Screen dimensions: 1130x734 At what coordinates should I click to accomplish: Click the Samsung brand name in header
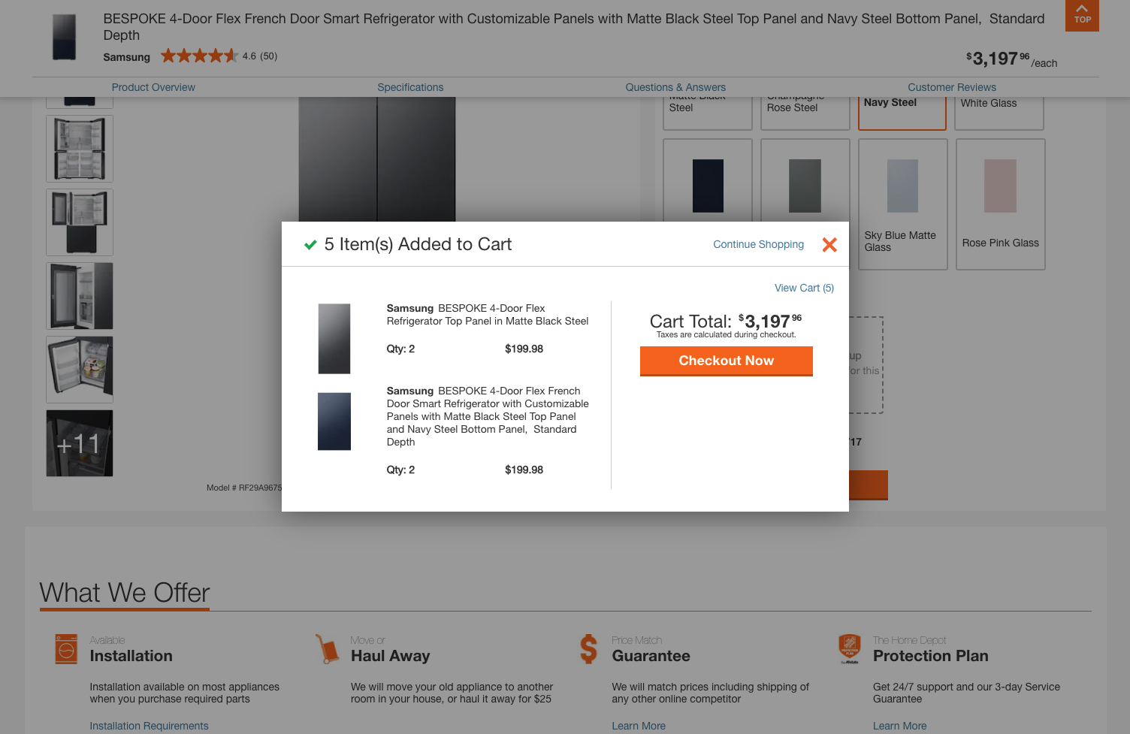(x=126, y=57)
